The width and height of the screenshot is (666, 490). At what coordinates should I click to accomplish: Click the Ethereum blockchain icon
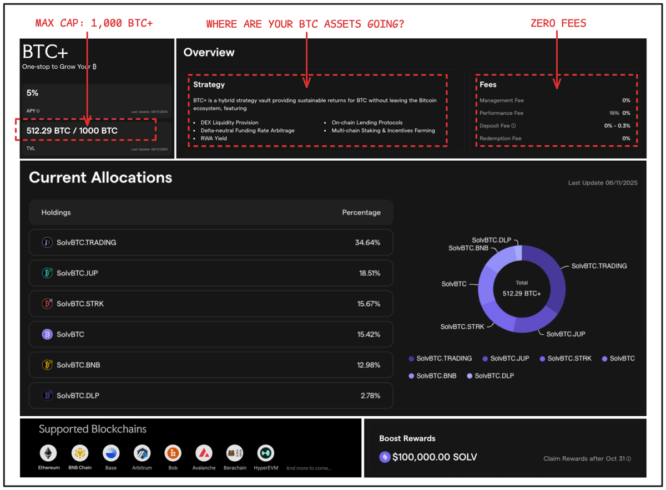point(49,453)
